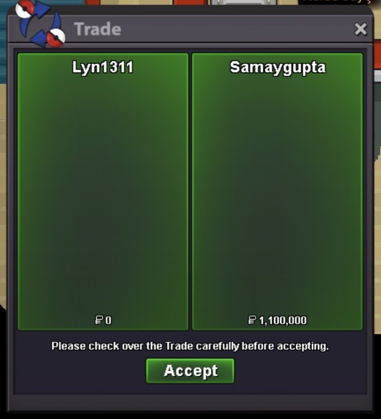Select Samaygupta's green offer panel
The width and height of the screenshot is (381, 419).
click(277, 192)
